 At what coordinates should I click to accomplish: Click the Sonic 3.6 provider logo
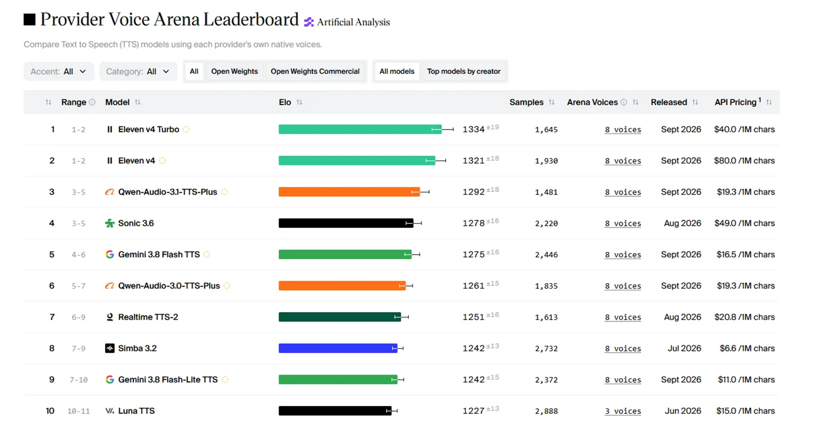click(109, 223)
